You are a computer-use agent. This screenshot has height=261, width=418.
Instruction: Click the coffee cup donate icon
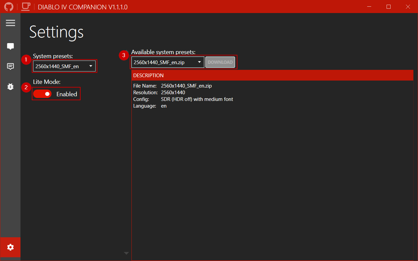pyautogui.click(x=26, y=7)
